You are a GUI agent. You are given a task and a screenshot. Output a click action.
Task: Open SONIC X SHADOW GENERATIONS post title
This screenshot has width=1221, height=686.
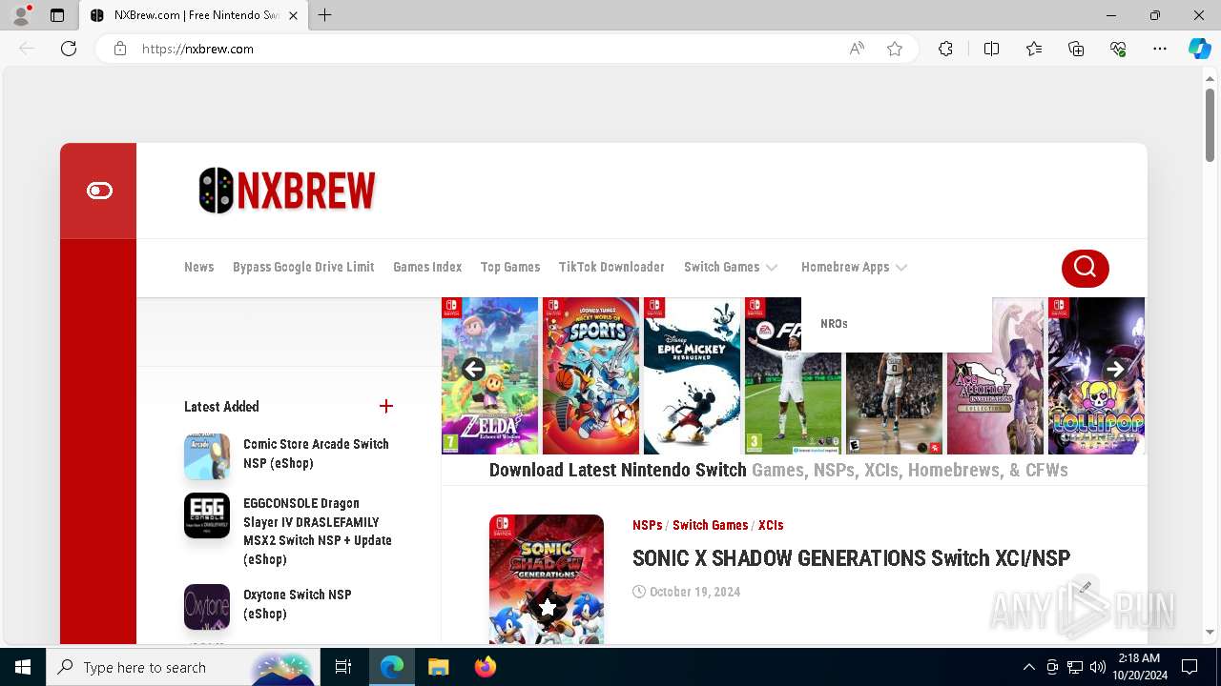(851, 557)
